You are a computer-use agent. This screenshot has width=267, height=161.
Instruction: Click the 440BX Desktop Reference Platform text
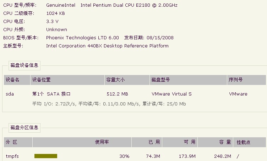128,46
